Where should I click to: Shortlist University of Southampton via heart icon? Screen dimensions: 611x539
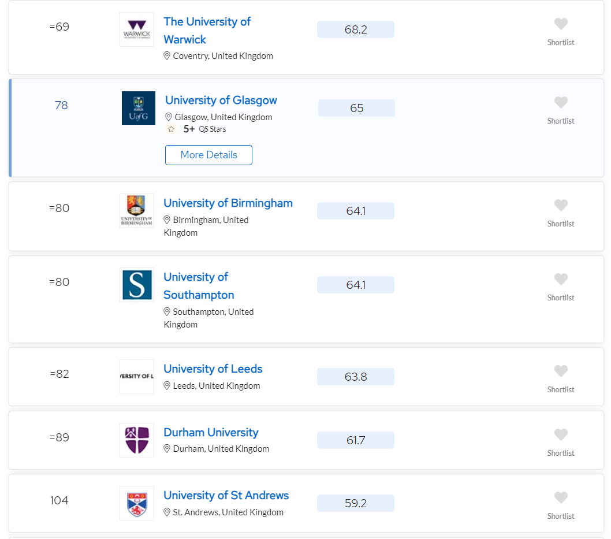pos(561,280)
